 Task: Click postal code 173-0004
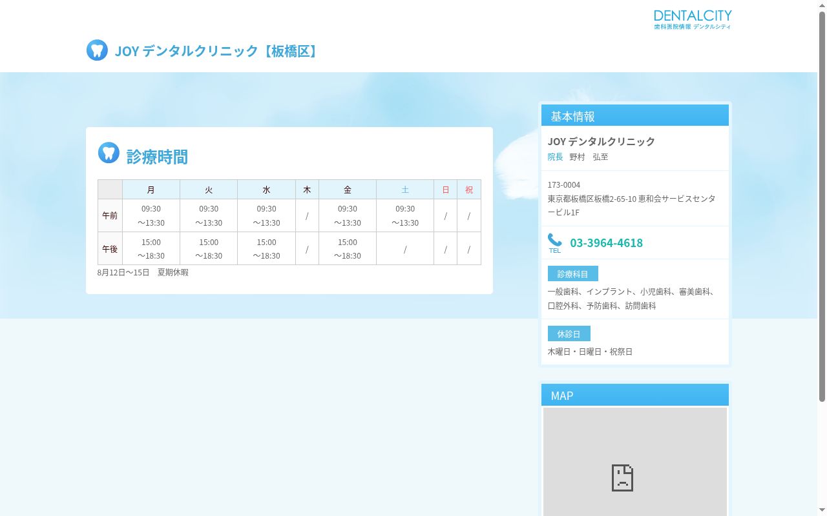pos(564,185)
